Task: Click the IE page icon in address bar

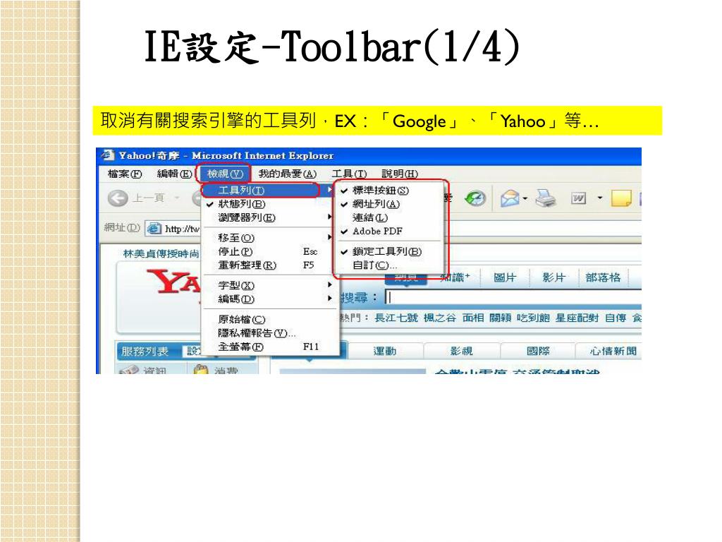Action: 154,228
